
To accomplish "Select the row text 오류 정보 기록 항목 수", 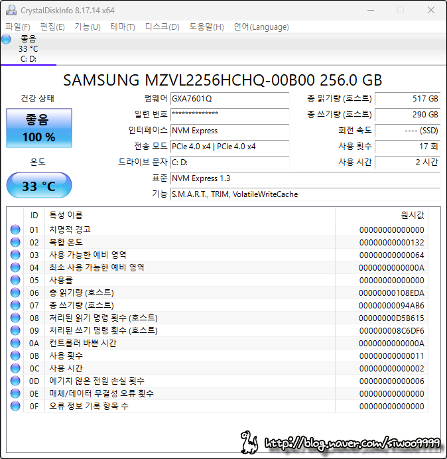I will pyautogui.click(x=89, y=406).
